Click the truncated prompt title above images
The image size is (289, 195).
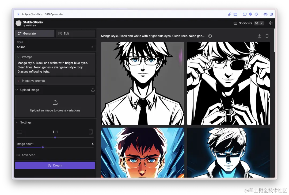pyautogui.click(x=153, y=36)
